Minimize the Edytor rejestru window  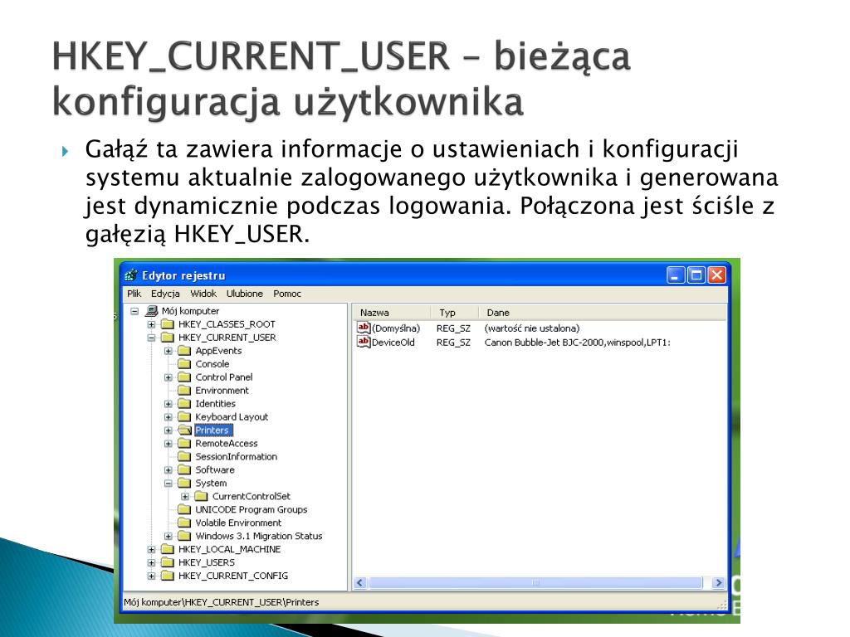point(676,275)
